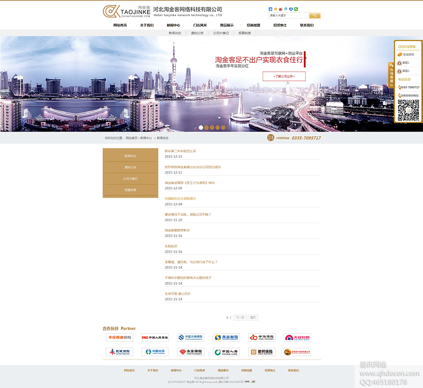This screenshot has height=388, width=423.
Task: Click the star favorites share icon
Action: pos(276,9)
